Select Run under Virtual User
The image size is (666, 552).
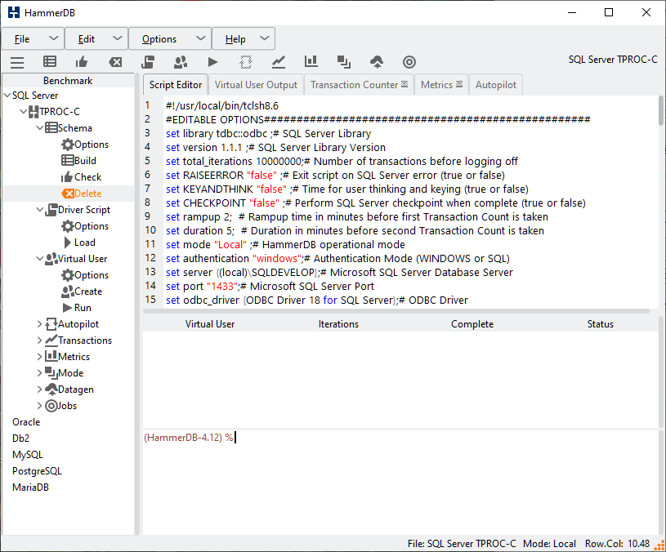[77, 308]
